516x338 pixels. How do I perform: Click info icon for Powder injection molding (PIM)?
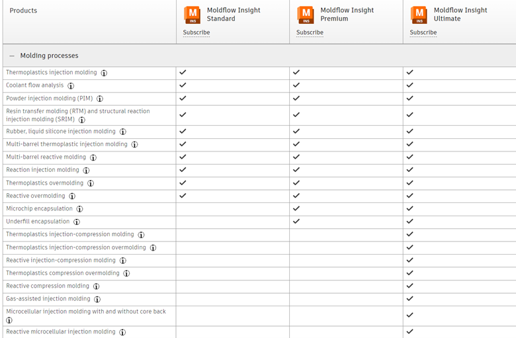[100, 99]
